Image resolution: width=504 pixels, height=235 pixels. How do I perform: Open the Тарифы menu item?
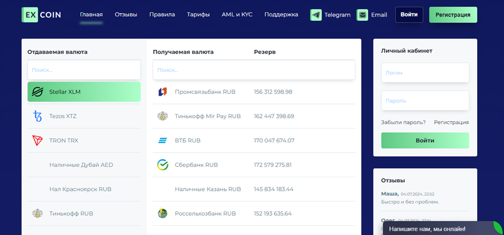198,14
